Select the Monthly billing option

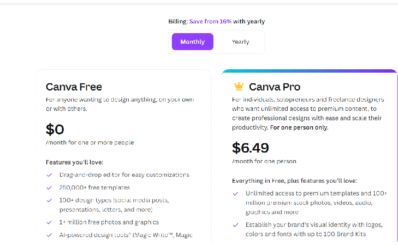pos(192,42)
